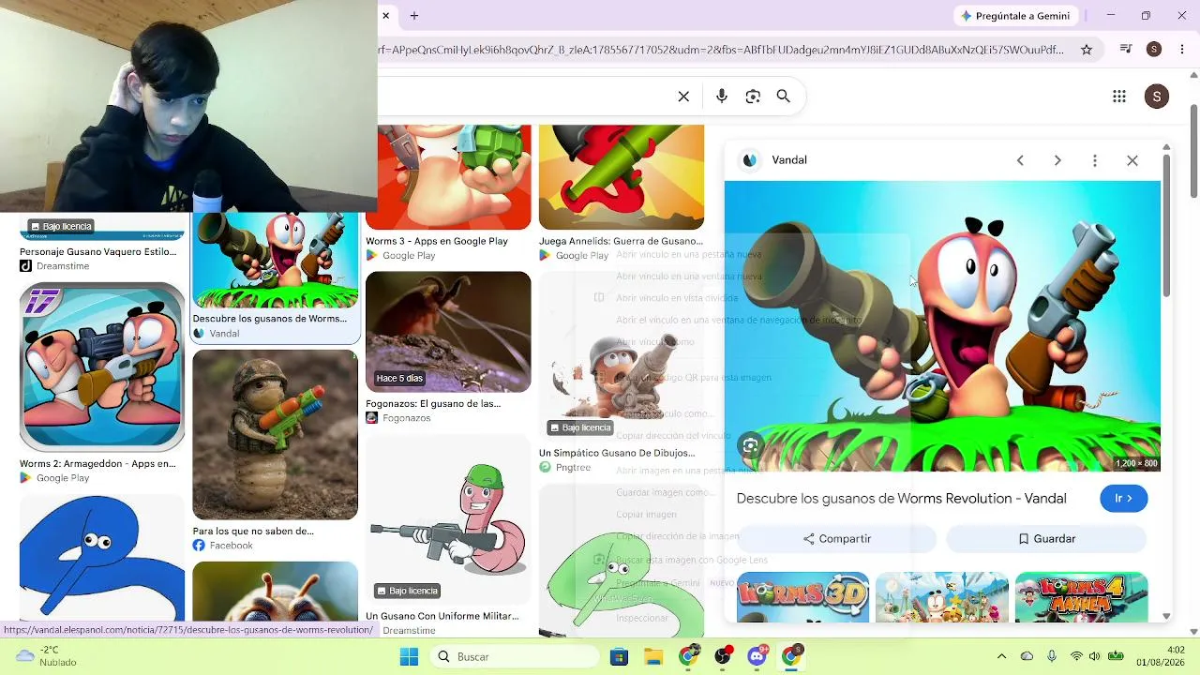Close the image preview panel
The width and height of the screenshot is (1200, 675).
[1132, 160]
